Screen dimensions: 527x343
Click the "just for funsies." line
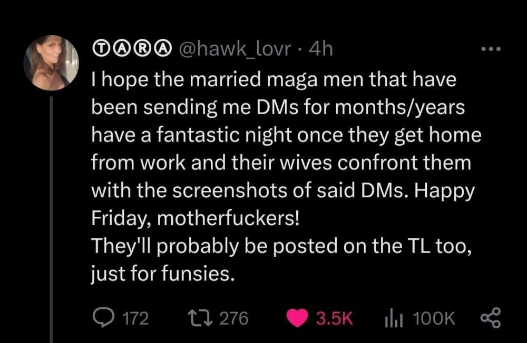pos(162,275)
